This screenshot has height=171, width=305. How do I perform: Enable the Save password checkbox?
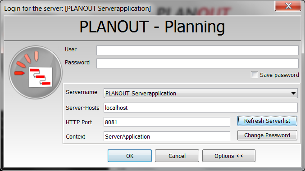(x=255, y=75)
